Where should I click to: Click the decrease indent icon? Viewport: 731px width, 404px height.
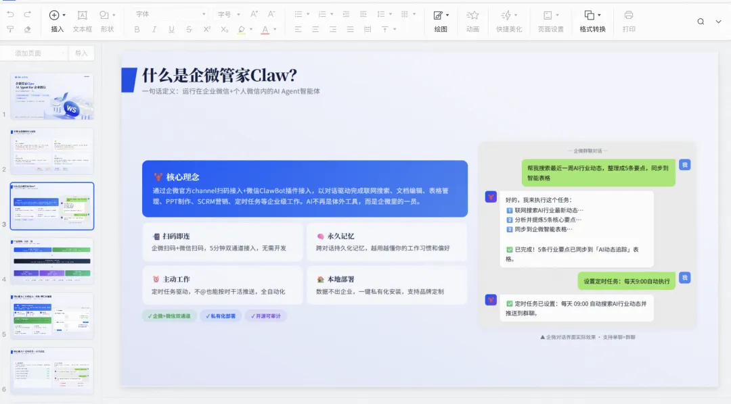(346, 14)
